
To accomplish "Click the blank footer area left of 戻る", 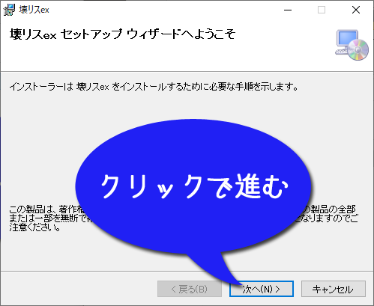I will 79,289.
